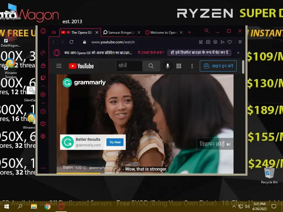Image resolution: width=283 pixels, height=212 pixels.
Task: Open GX Control speedometer icon in sidebar
Action: tap(43, 53)
